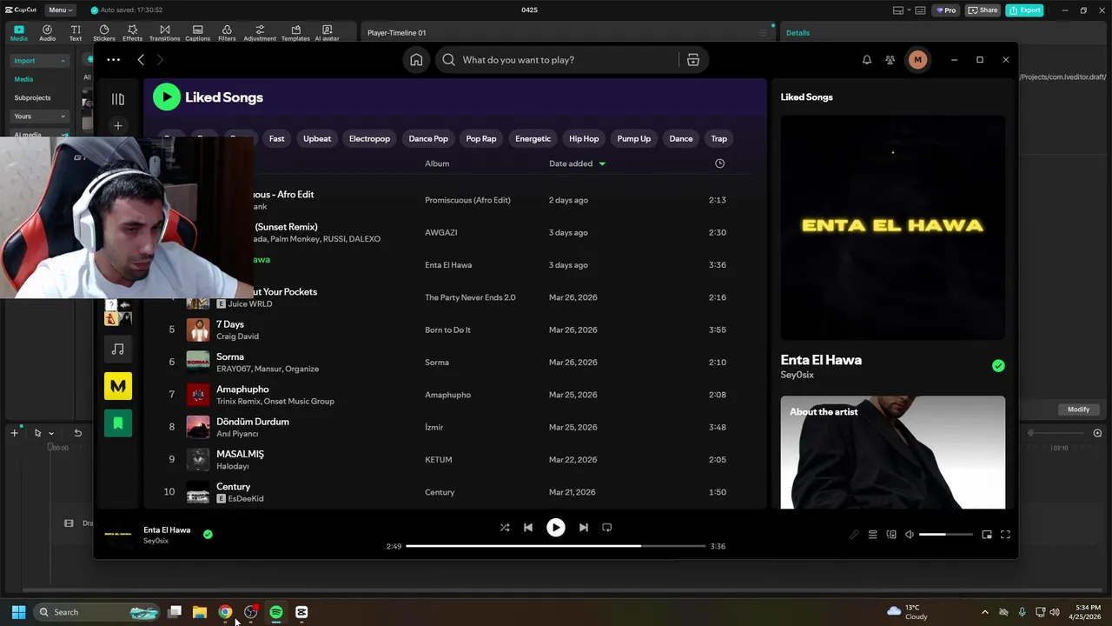This screenshot has height=626, width=1112.
Task: Mute Spotify volume speaker icon
Action: [910, 535]
